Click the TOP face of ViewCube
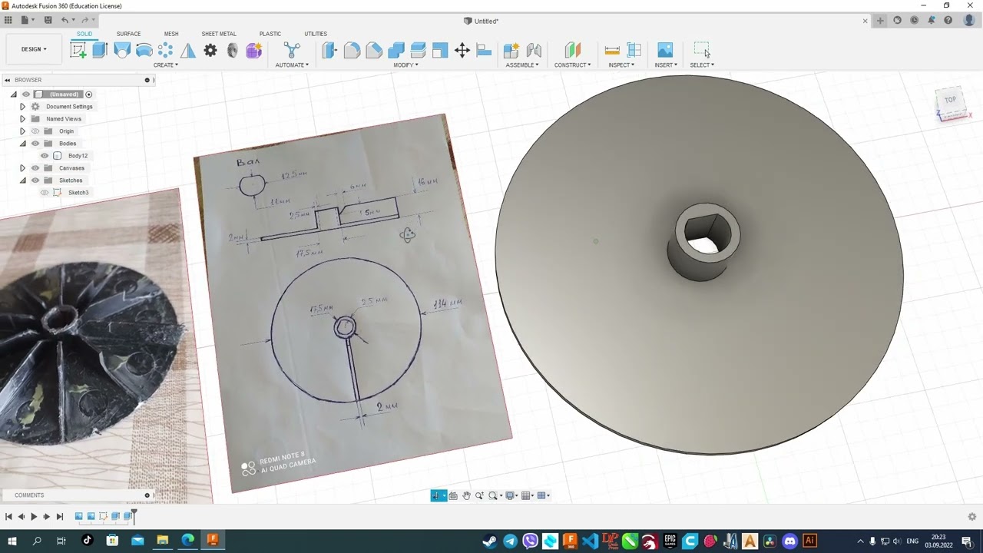 click(x=950, y=100)
